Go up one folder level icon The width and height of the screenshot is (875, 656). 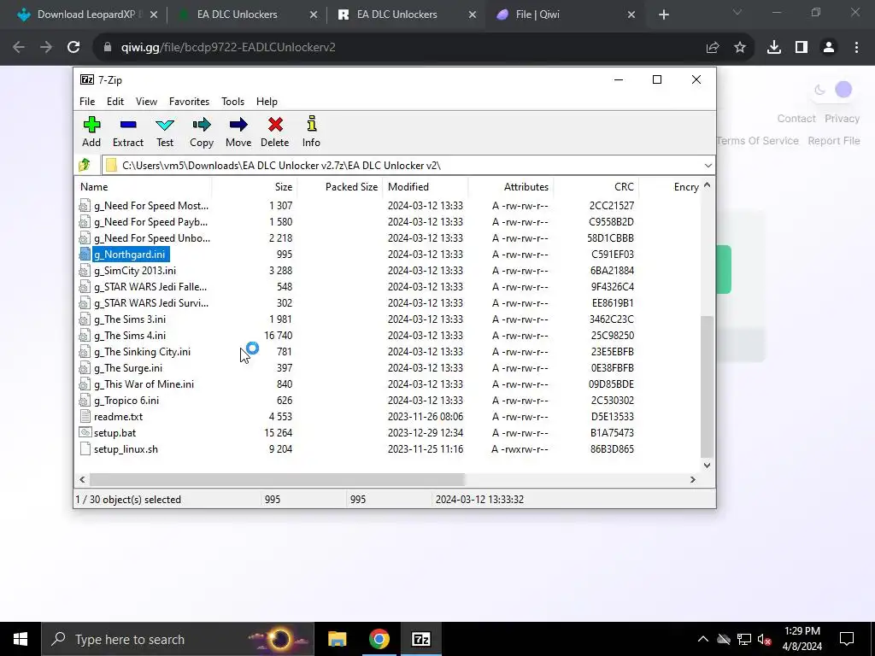pyautogui.click(x=85, y=165)
